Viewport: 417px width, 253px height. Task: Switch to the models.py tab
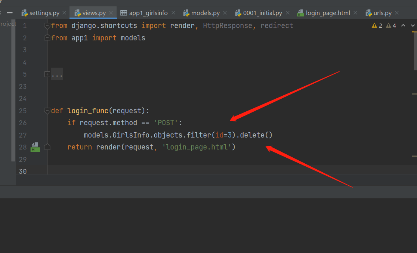205,13
